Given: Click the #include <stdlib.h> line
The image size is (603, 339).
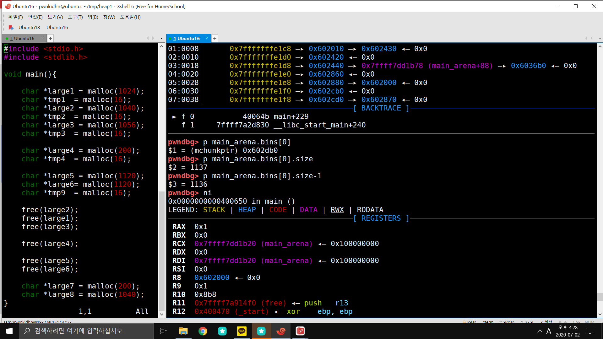Looking at the screenshot, I should click(46, 57).
